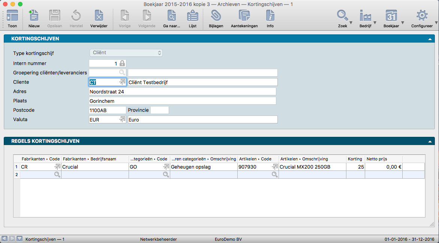Click the Geheugen opslag category cell
439x243 pixels.
coord(204,167)
